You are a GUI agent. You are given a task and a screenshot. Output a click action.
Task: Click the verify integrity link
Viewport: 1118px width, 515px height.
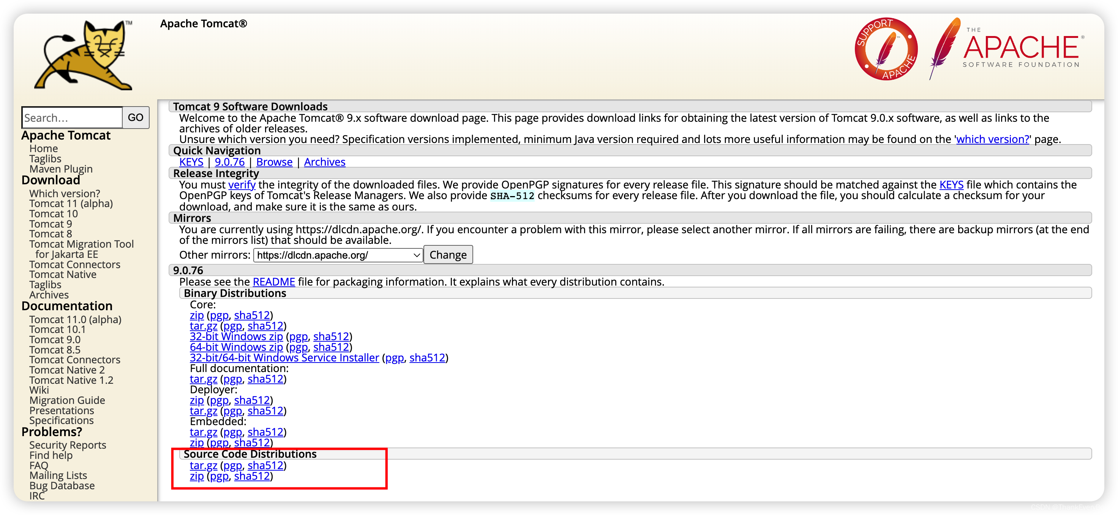click(242, 185)
